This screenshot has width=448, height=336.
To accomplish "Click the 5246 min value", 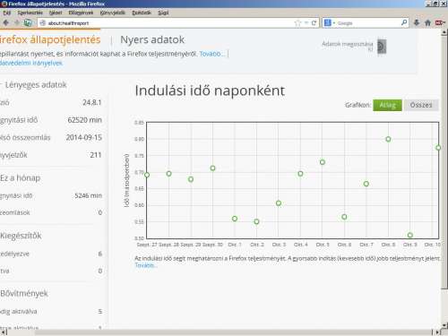I will click(x=88, y=195).
